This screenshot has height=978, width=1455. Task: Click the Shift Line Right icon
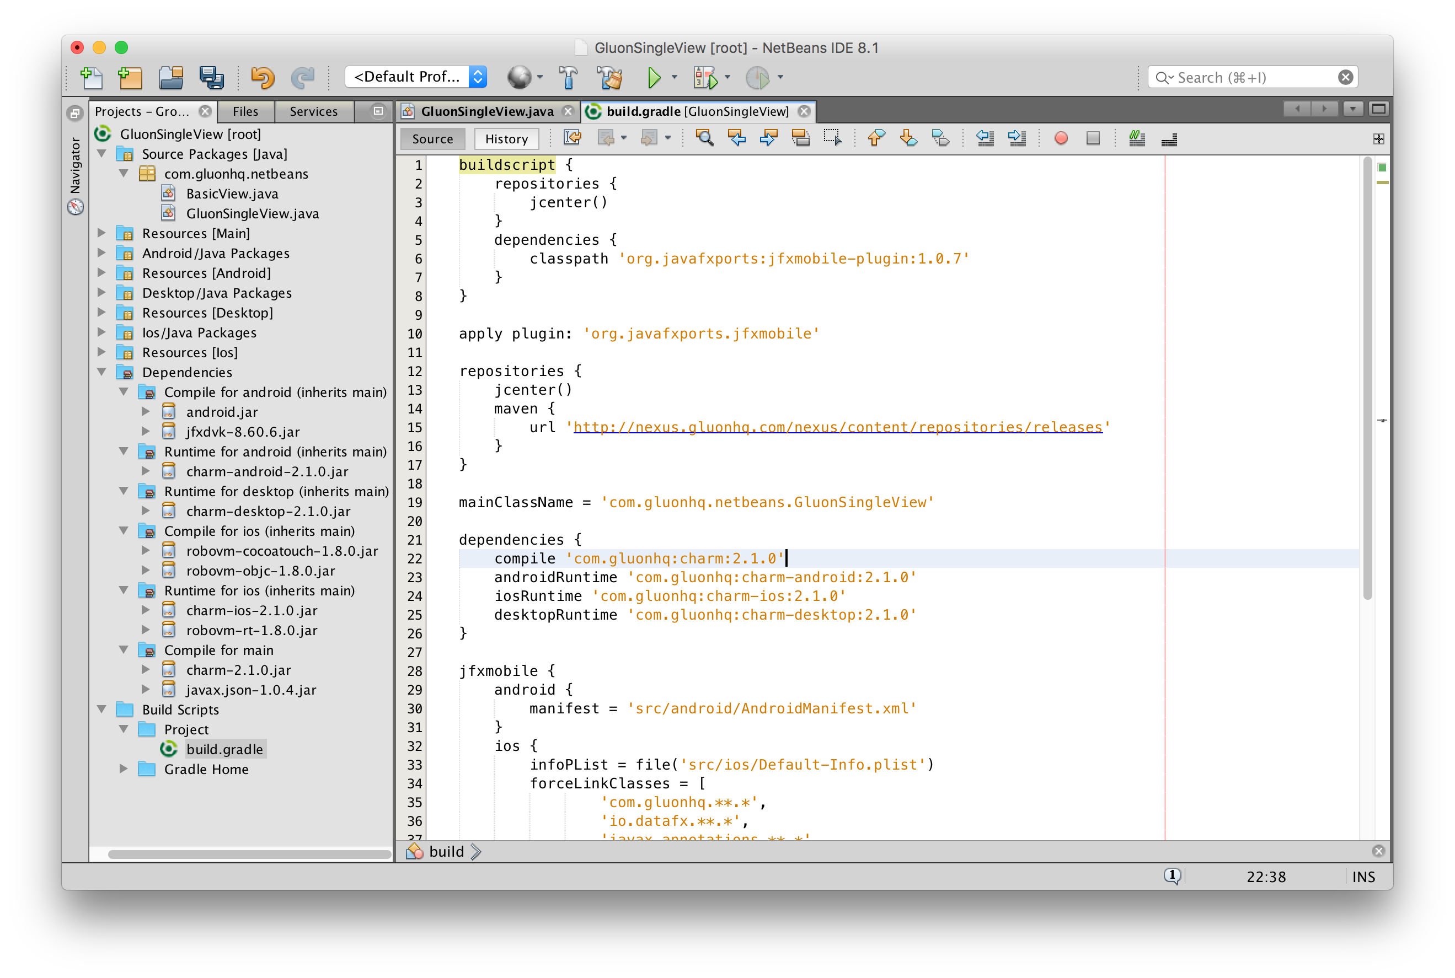[x=1017, y=138]
